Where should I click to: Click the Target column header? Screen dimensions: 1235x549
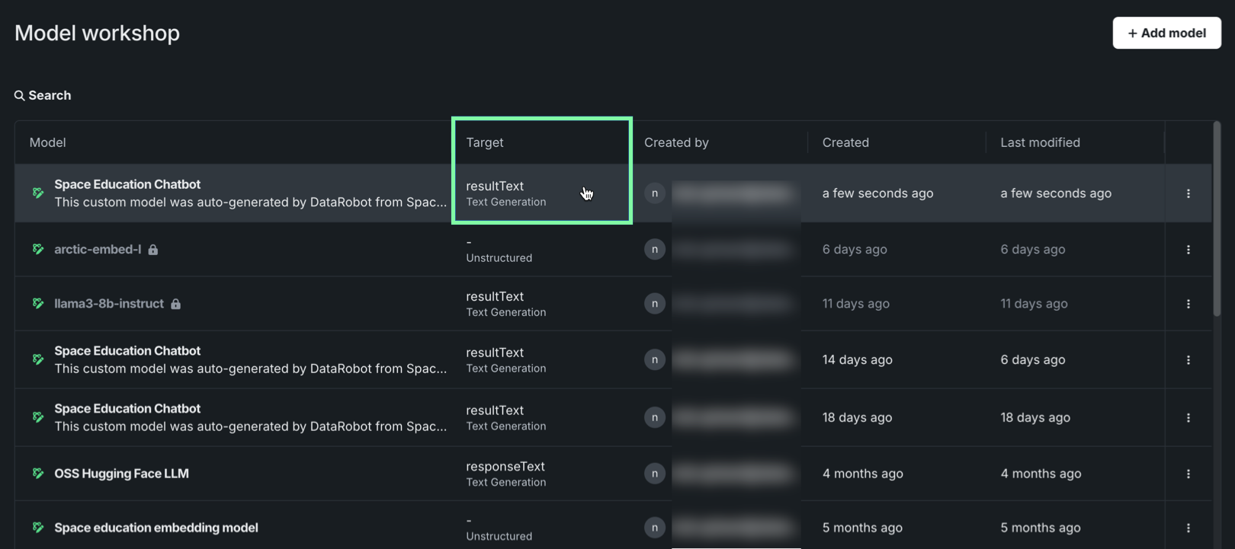pos(485,142)
